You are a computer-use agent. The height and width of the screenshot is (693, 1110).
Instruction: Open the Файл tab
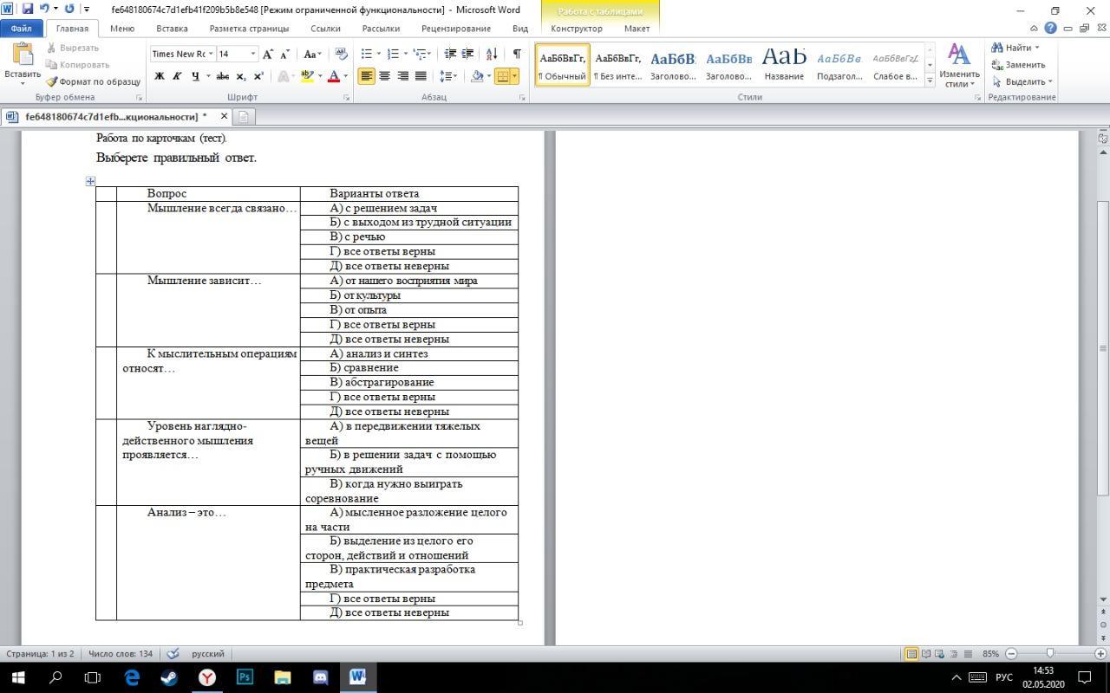(x=22, y=29)
